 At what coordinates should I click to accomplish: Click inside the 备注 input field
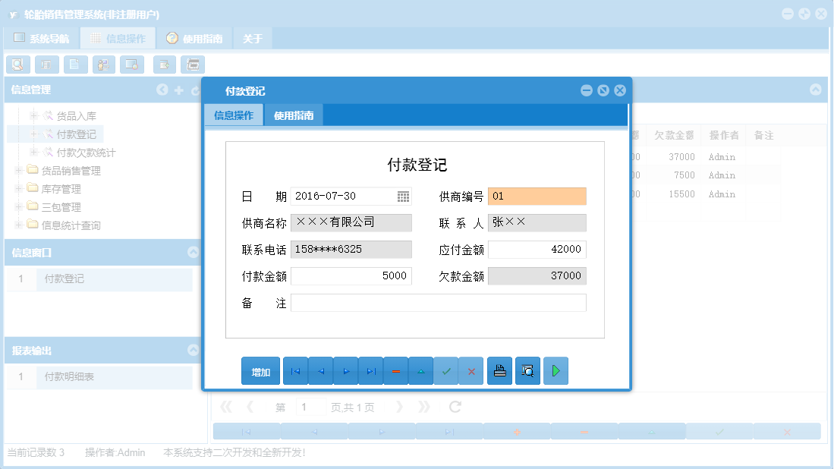437,302
